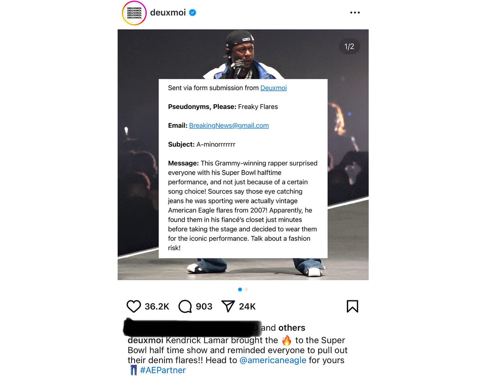
Task: Like the post with the heart icon
Action: click(134, 306)
